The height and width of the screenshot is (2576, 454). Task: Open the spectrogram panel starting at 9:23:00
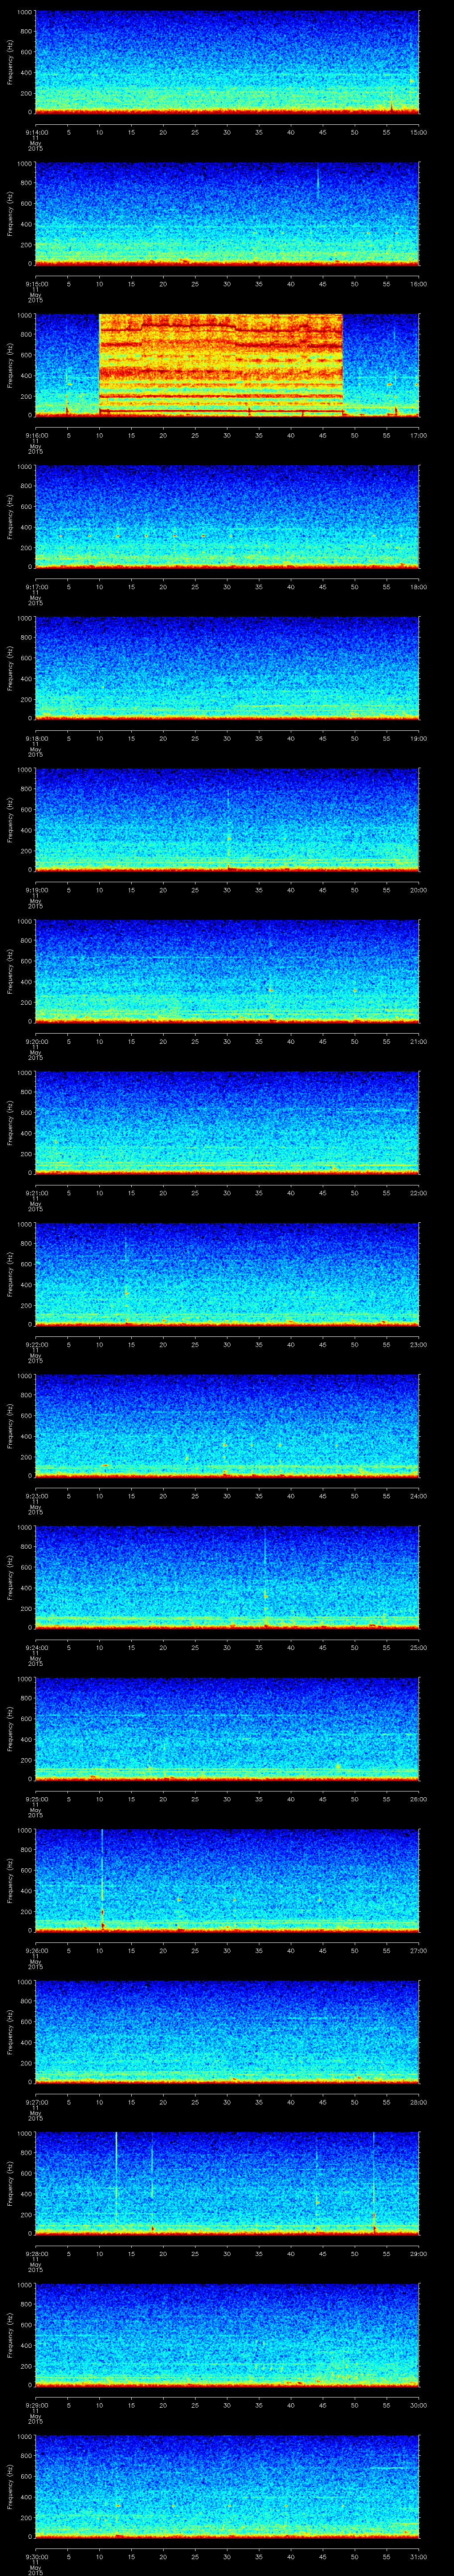point(227,1426)
